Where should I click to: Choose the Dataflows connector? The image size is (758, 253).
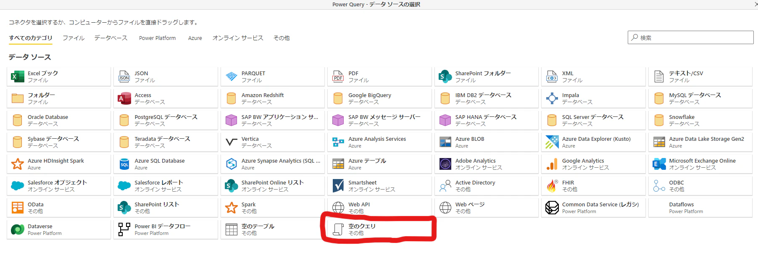700,208
